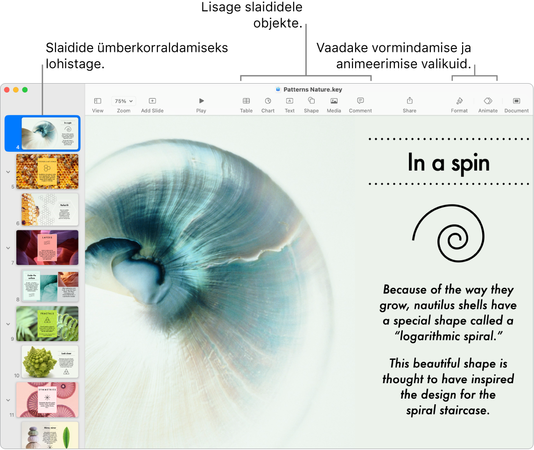Click the "In a spin" slide heading
The image size is (534, 450).
[x=448, y=163]
